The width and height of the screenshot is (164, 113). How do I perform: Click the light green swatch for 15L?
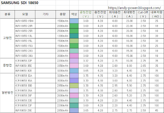pos(74,41)
